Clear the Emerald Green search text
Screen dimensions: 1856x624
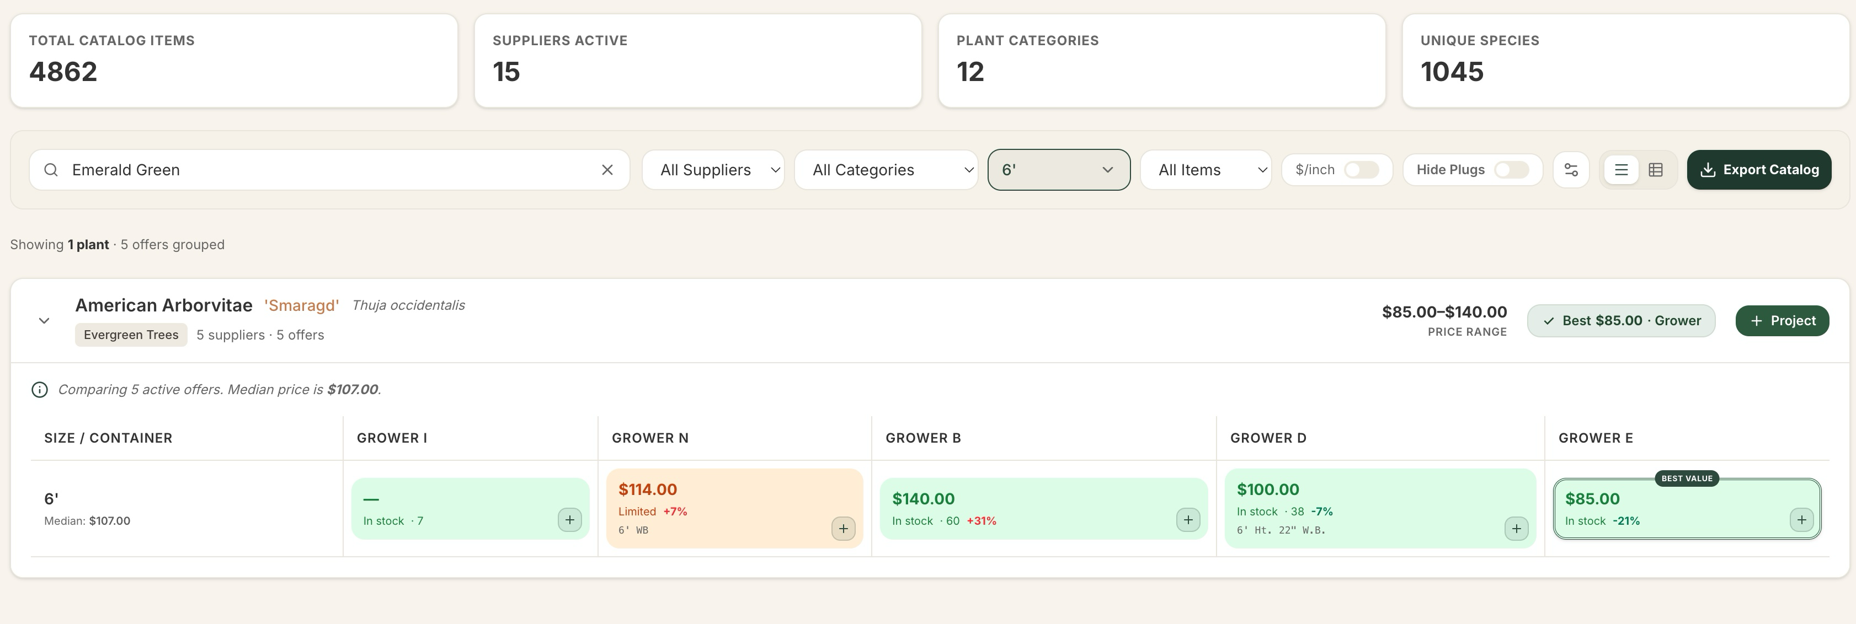pyautogui.click(x=607, y=170)
